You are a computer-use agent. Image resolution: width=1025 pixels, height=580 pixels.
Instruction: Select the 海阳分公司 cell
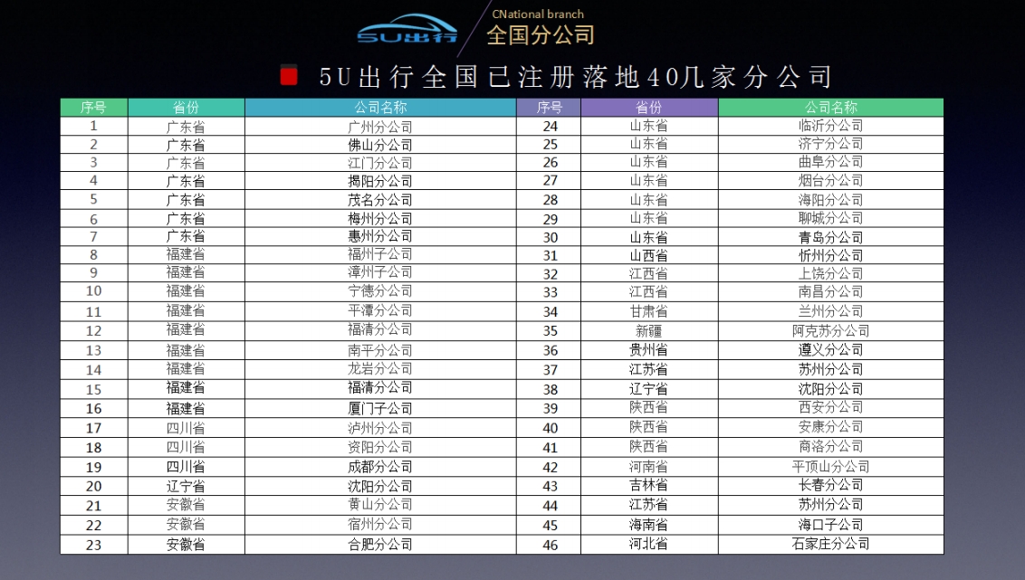click(x=831, y=200)
